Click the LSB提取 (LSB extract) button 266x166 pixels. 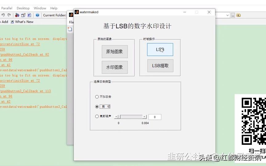click(x=160, y=66)
